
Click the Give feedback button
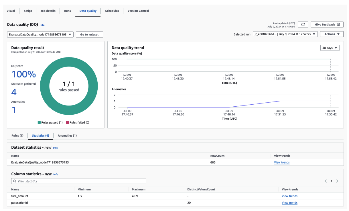point(327,25)
